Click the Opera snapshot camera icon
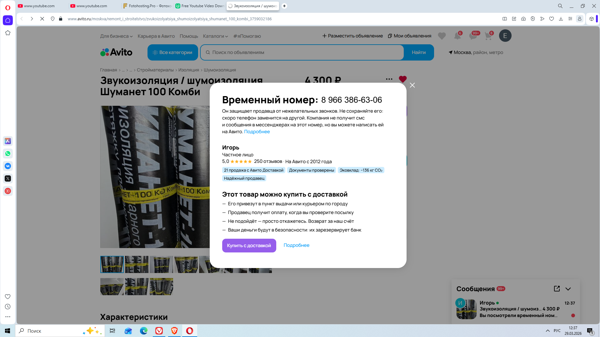The height and width of the screenshot is (337, 600). [523, 19]
